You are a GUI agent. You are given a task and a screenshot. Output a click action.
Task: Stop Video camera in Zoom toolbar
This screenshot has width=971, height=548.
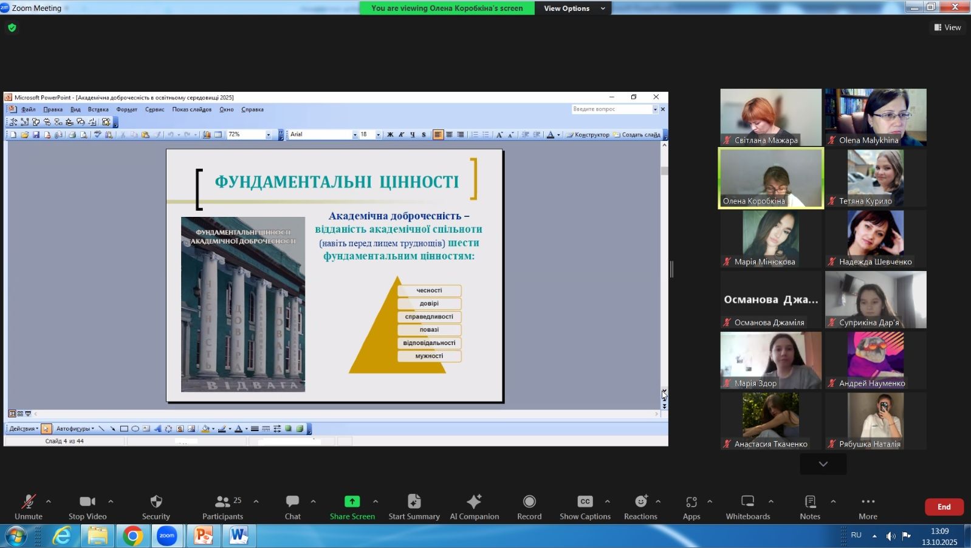point(87,505)
